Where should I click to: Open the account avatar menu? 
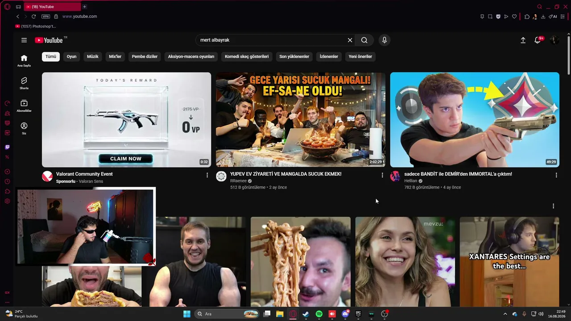pos(554,40)
